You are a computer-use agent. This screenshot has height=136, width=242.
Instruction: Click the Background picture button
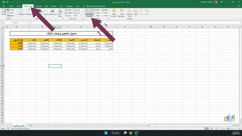pyautogui.click(x=53, y=12)
